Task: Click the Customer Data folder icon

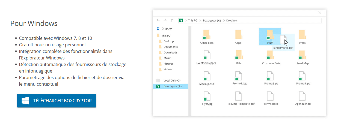Action: click(270, 55)
